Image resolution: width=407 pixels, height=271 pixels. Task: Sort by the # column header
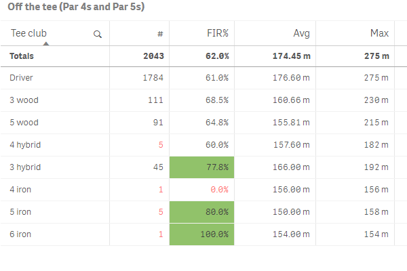pyautogui.click(x=159, y=33)
